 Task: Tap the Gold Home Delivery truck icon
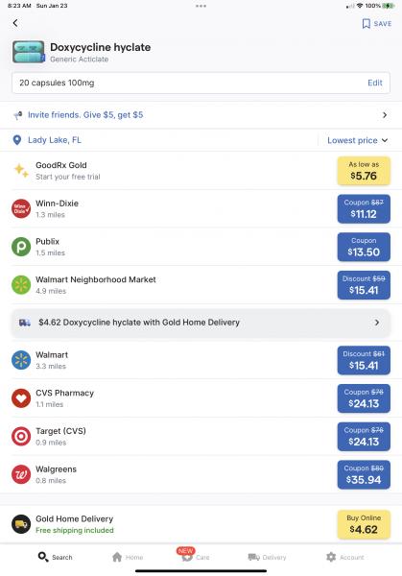coord(21,524)
